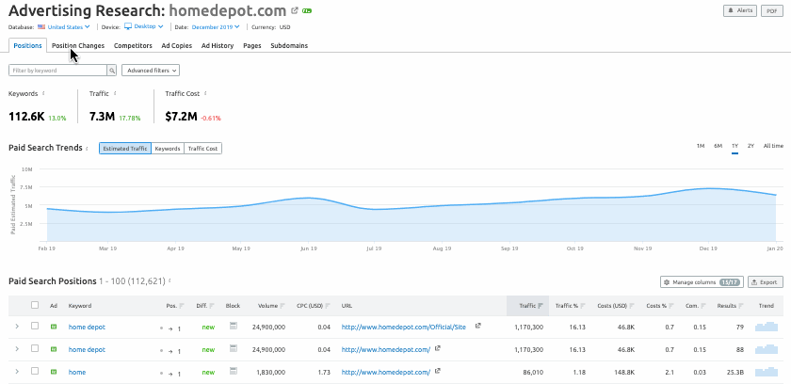Click block icon in first home depot row
The height and width of the screenshot is (384, 791).
point(233,326)
